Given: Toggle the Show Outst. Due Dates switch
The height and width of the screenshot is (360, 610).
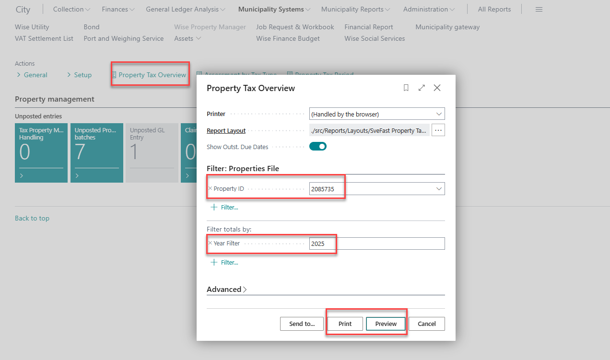Looking at the screenshot, I should [x=318, y=147].
